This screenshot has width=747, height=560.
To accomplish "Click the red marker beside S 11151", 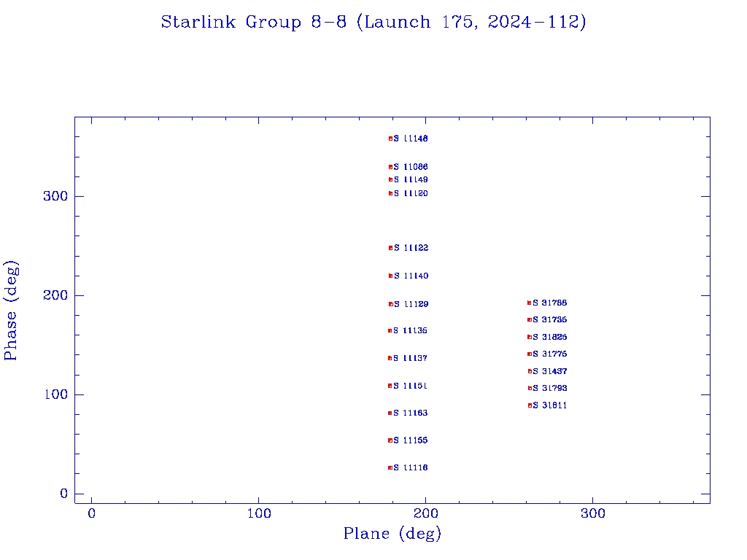I will [390, 386].
